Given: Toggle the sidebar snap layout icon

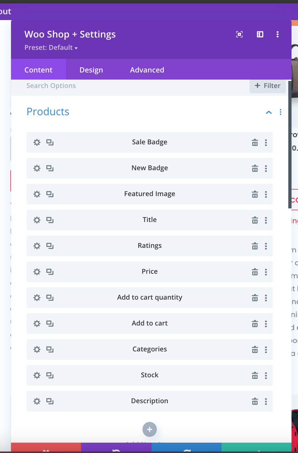Looking at the screenshot, I should [260, 34].
